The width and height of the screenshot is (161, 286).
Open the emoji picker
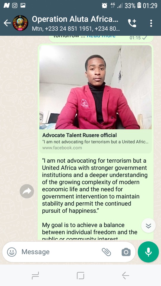coord(12,252)
